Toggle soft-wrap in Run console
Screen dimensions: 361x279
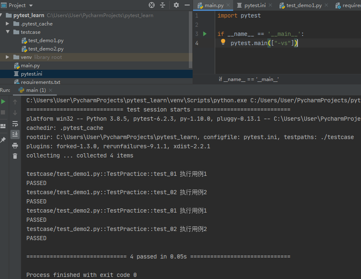coord(15,124)
